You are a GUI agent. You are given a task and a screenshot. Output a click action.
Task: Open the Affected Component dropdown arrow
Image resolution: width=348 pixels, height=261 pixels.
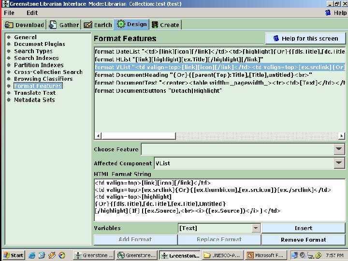click(339, 163)
